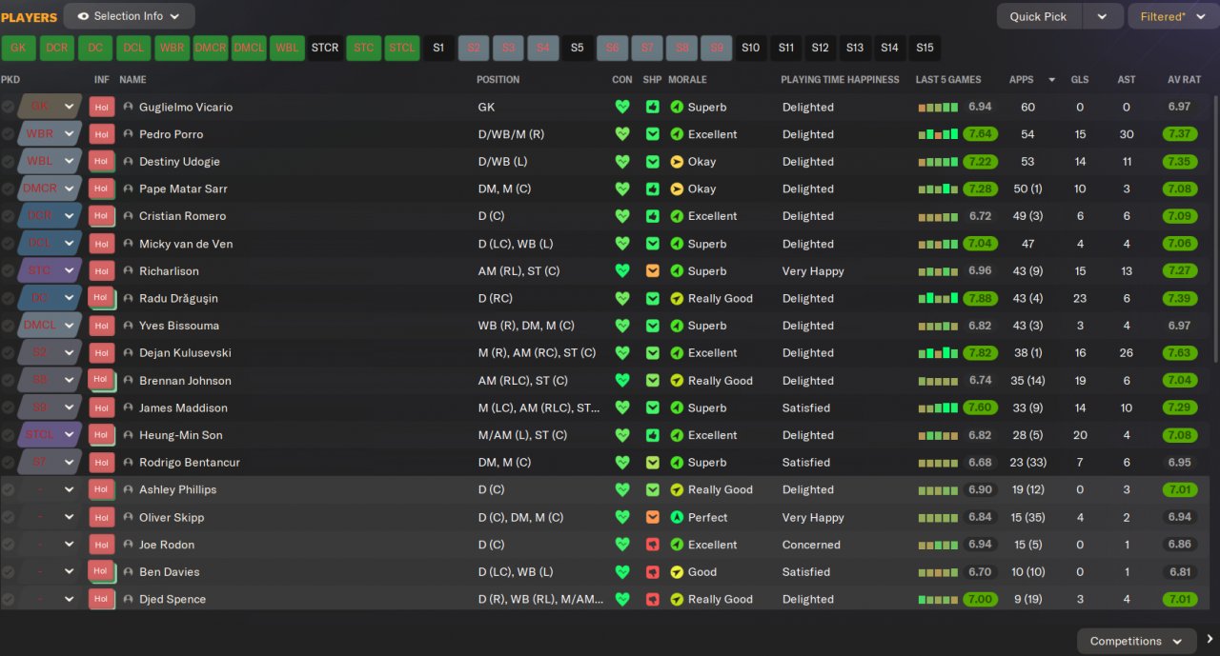This screenshot has height=656, width=1220.
Task: Open the Selection Info dropdown
Action: point(130,16)
